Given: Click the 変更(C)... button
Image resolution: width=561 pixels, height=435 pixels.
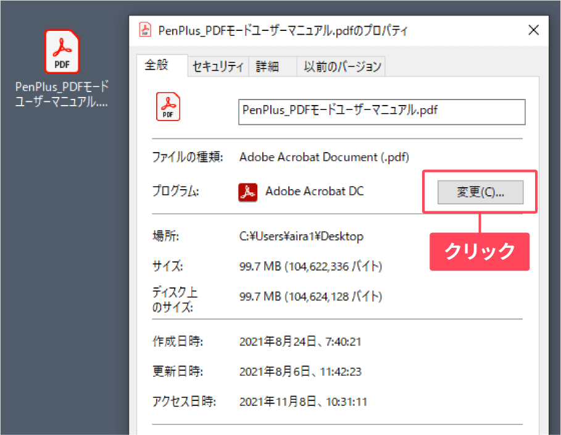Looking at the screenshot, I should pyautogui.click(x=480, y=192).
